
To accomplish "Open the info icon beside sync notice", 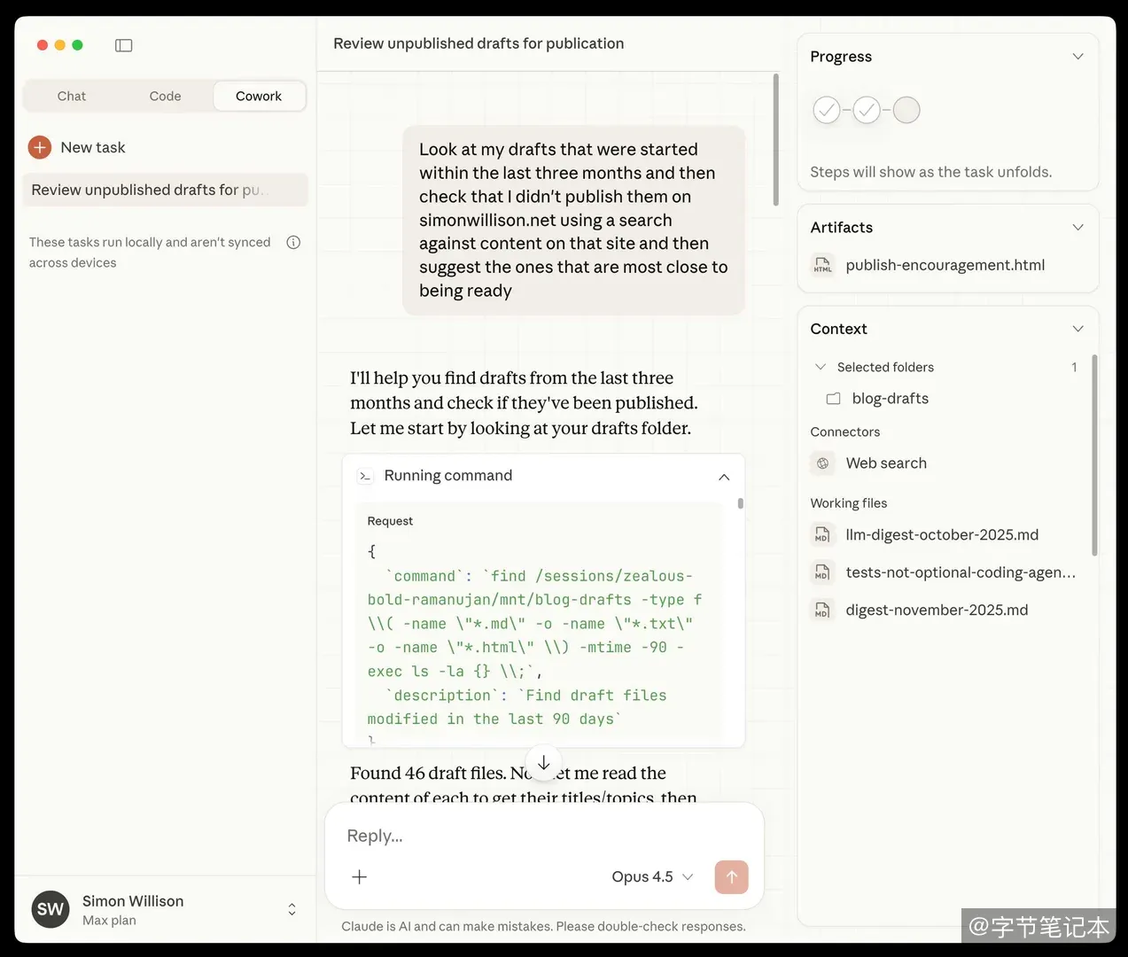I will pyautogui.click(x=293, y=242).
